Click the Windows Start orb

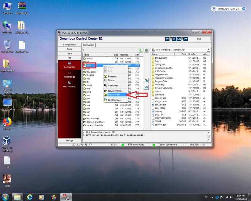5,197
